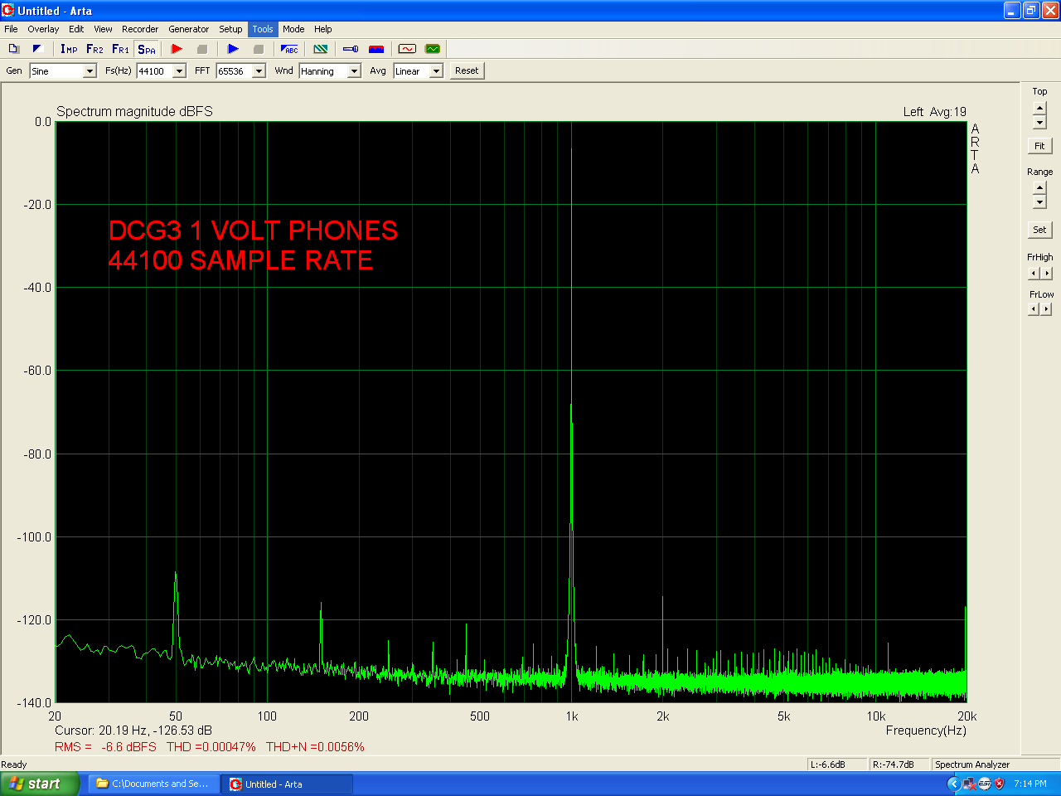Open the Mode menu

pyautogui.click(x=293, y=29)
